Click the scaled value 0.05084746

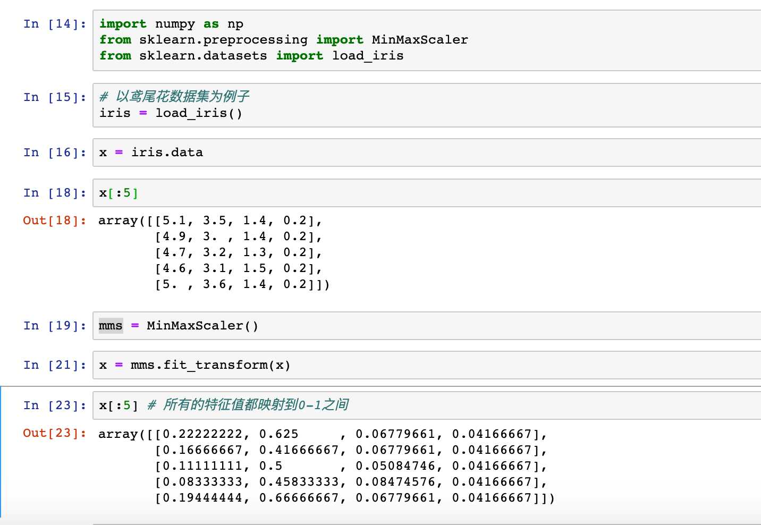coord(396,466)
